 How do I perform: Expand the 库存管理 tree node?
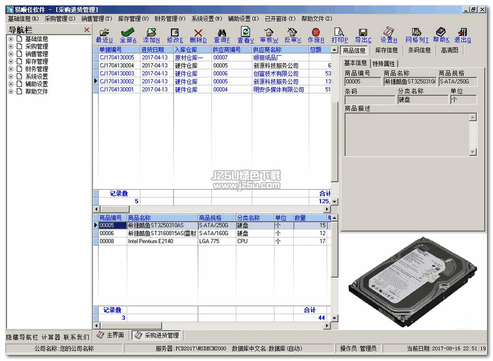point(11,62)
